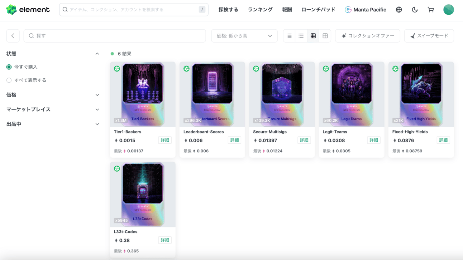The width and height of the screenshot is (463, 260).
Task: Open the ローンチパッド menu item
Action: click(318, 10)
